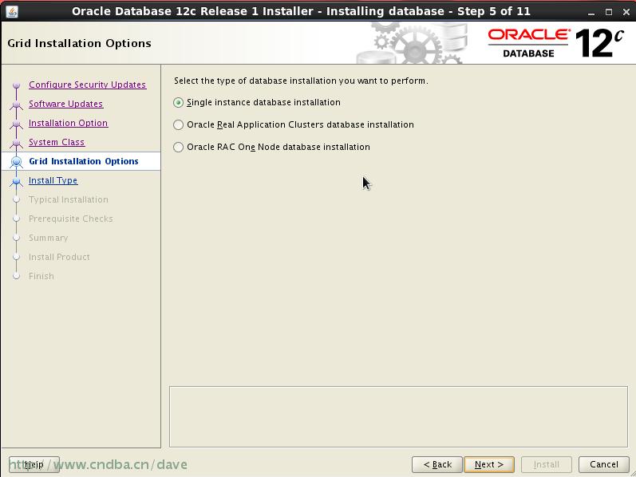
Task: Click the disabled Prerequisite Checks step
Action: 71,219
